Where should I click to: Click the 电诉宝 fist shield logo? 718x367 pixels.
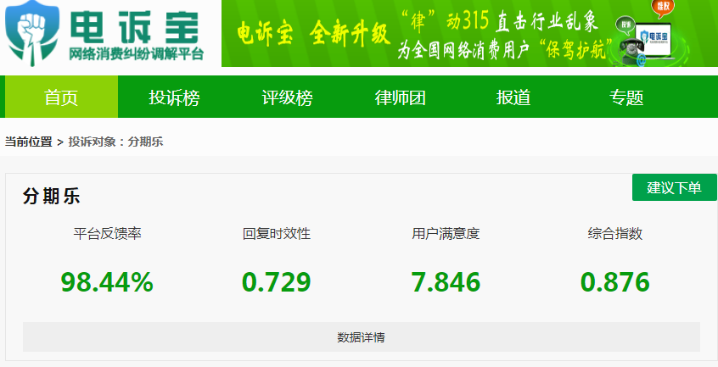(32, 32)
